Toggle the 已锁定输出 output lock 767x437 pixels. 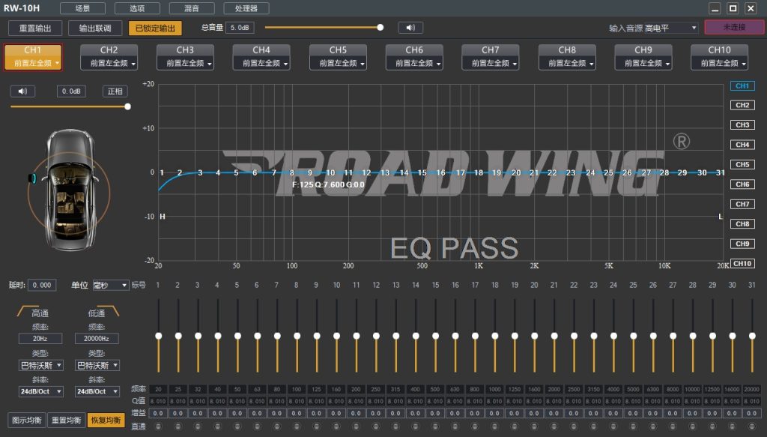155,28
